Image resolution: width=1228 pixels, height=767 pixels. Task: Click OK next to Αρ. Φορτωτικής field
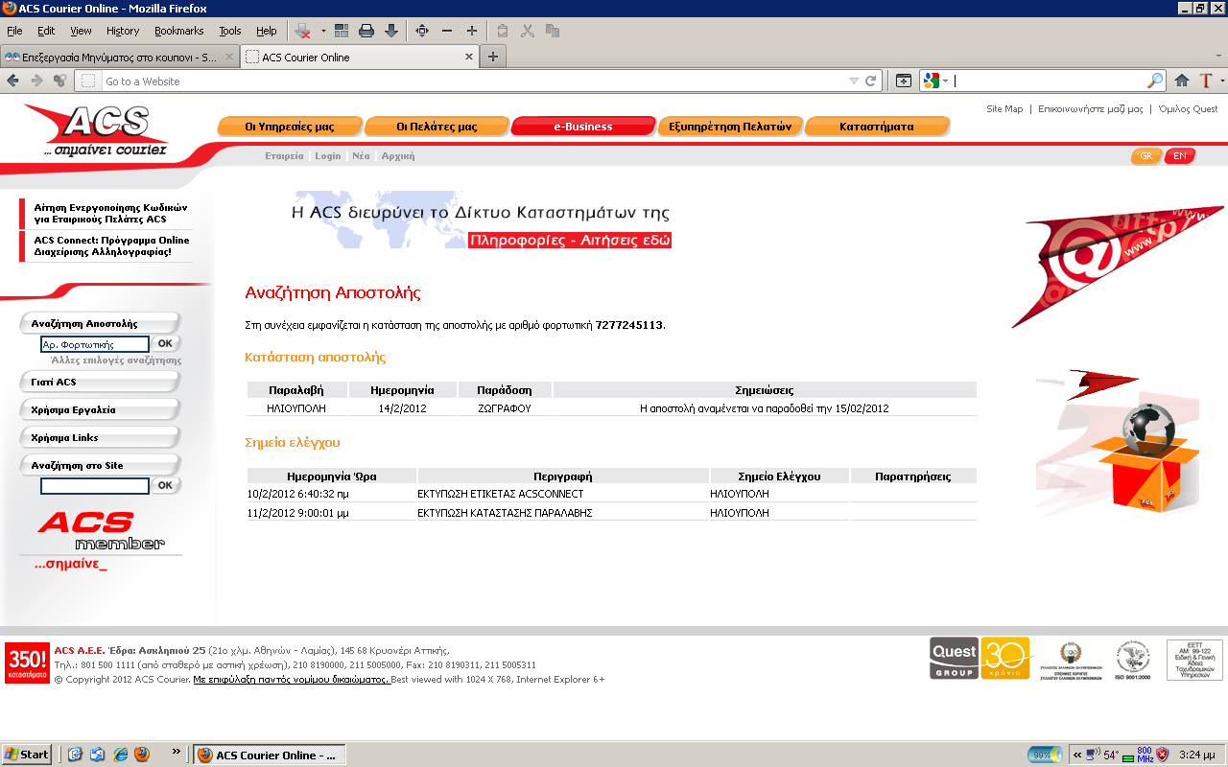[x=165, y=343]
